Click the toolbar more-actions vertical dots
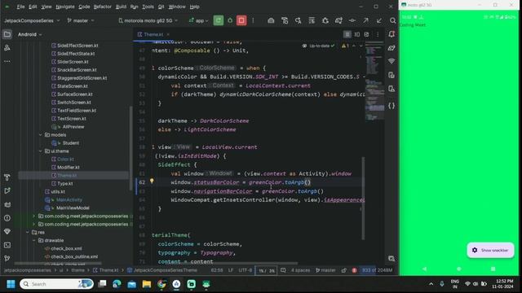The width and height of the screenshot is (522, 293). coord(253,20)
